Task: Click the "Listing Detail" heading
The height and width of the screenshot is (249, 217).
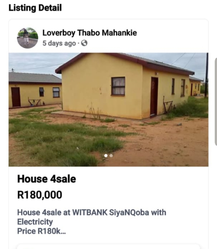Action: tap(35, 8)
